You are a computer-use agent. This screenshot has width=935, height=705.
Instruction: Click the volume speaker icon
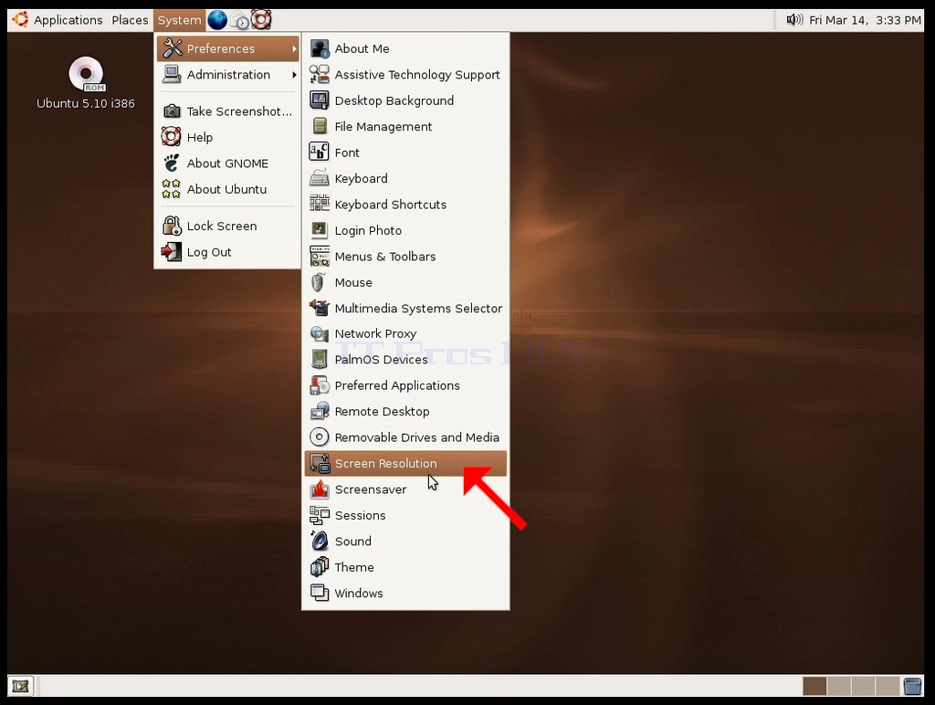pos(793,20)
